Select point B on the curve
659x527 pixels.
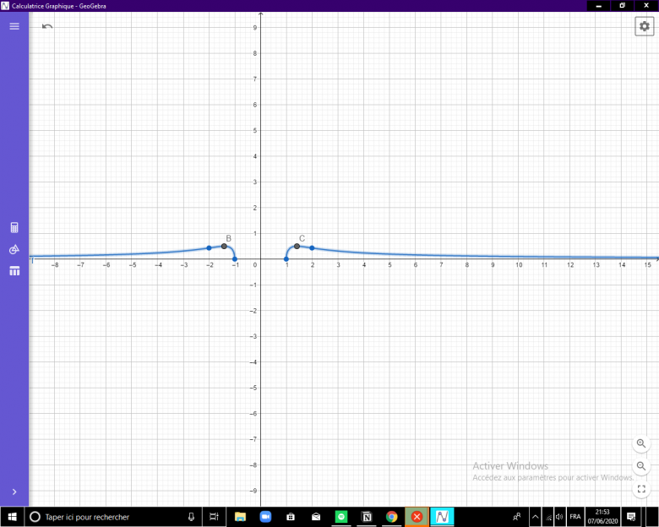224,246
